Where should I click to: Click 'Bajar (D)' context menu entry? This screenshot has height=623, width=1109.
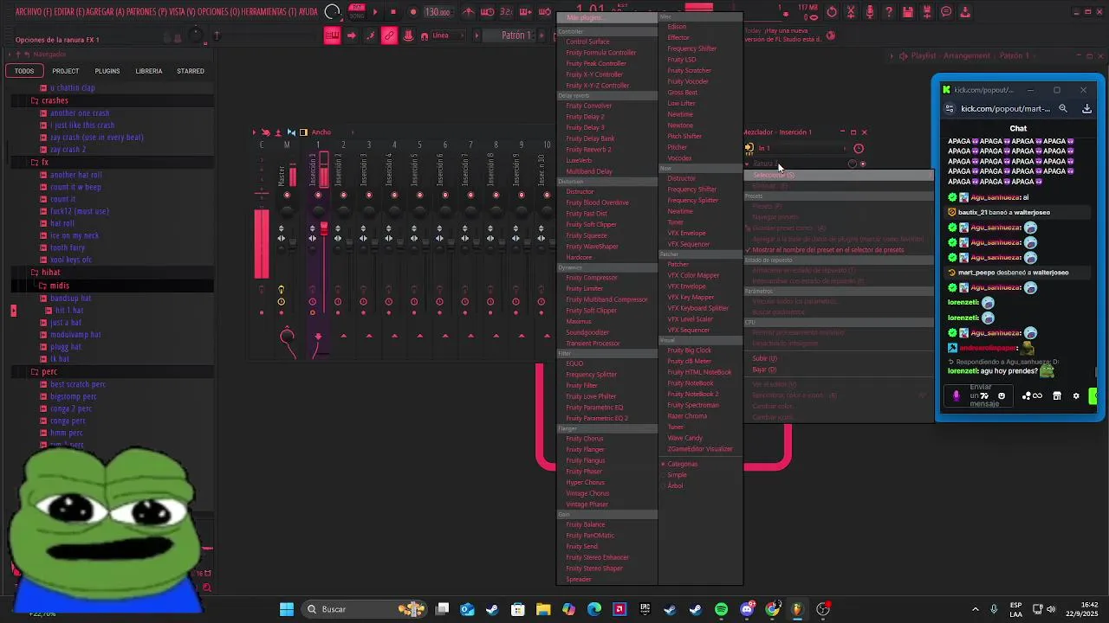pyautogui.click(x=764, y=369)
